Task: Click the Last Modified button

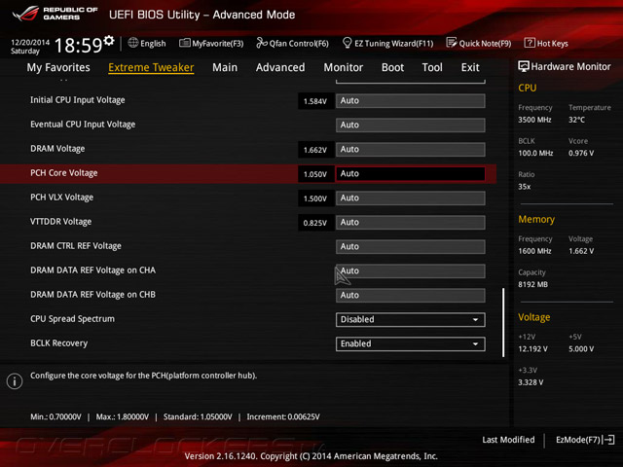Action: pos(508,440)
